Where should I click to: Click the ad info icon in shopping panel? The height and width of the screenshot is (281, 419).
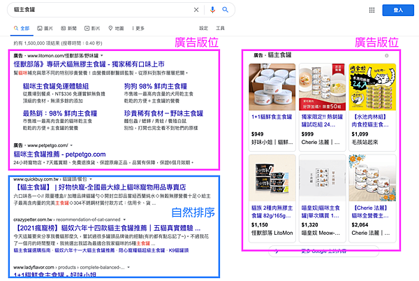386,56
